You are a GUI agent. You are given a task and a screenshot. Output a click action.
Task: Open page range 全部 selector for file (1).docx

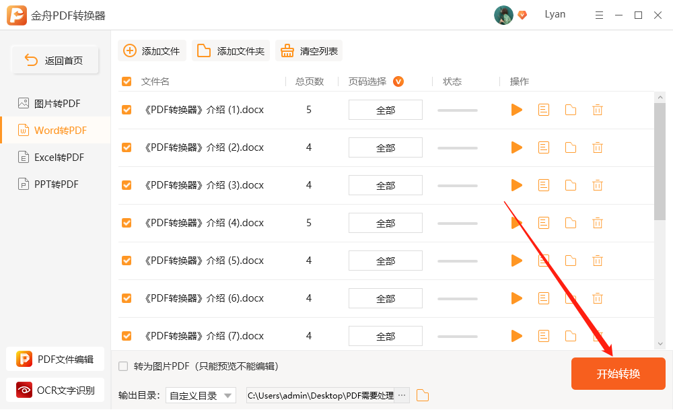point(386,110)
